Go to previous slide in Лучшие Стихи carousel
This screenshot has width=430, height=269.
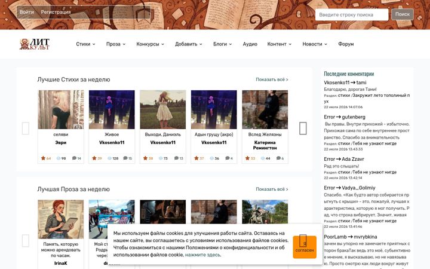(26, 128)
